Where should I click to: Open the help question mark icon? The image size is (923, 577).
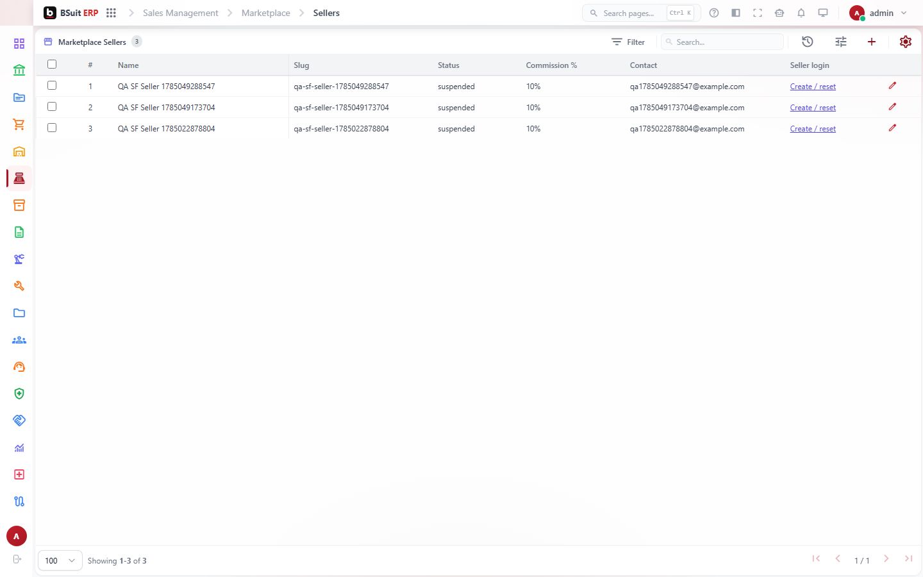pos(714,13)
